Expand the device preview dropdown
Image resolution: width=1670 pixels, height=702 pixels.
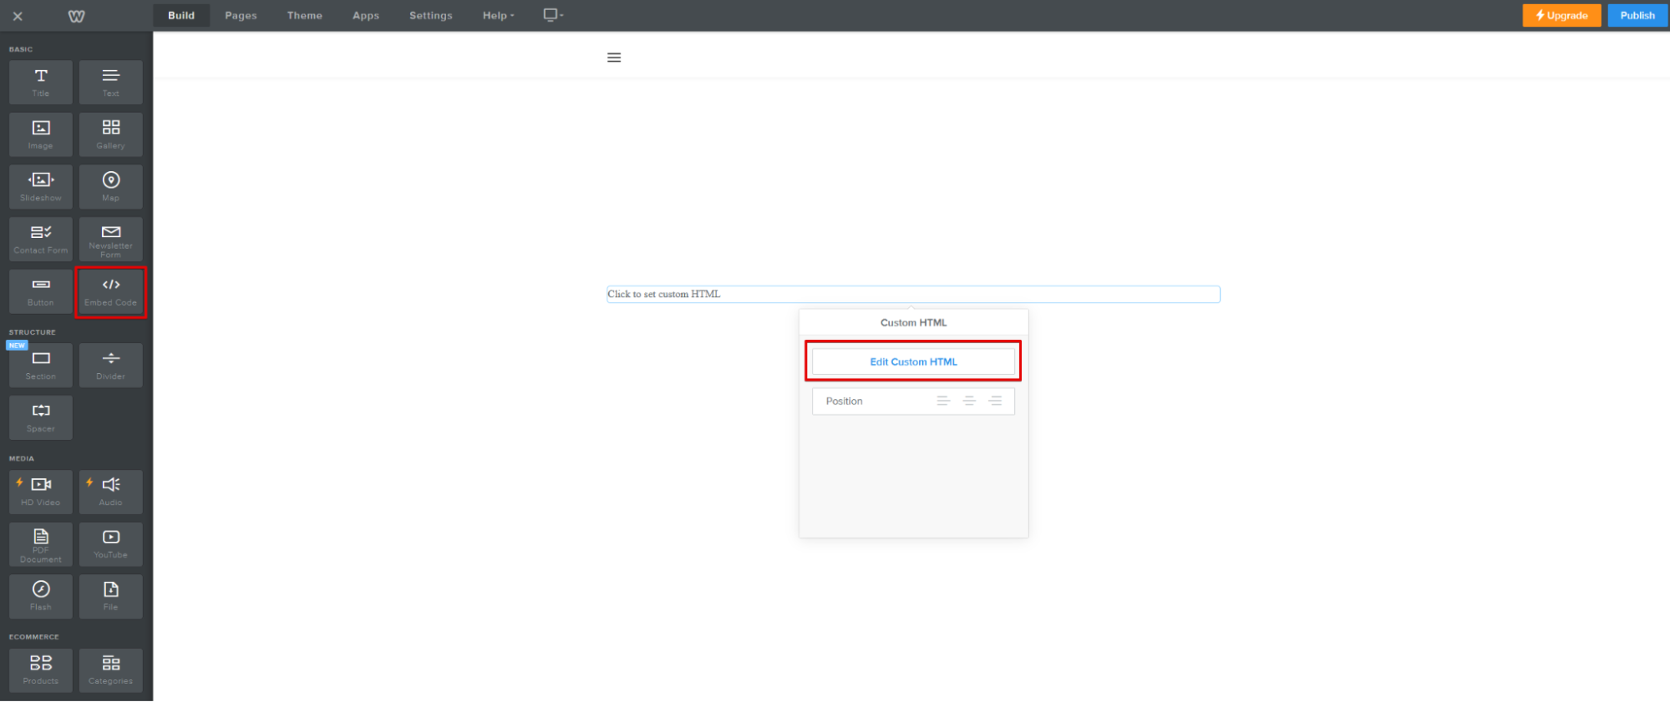[553, 15]
